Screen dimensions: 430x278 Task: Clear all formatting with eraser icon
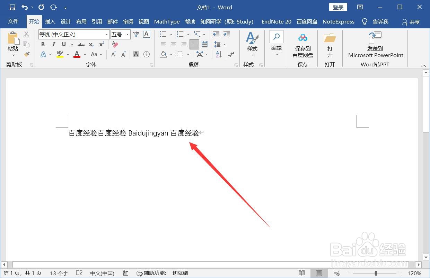(x=115, y=44)
